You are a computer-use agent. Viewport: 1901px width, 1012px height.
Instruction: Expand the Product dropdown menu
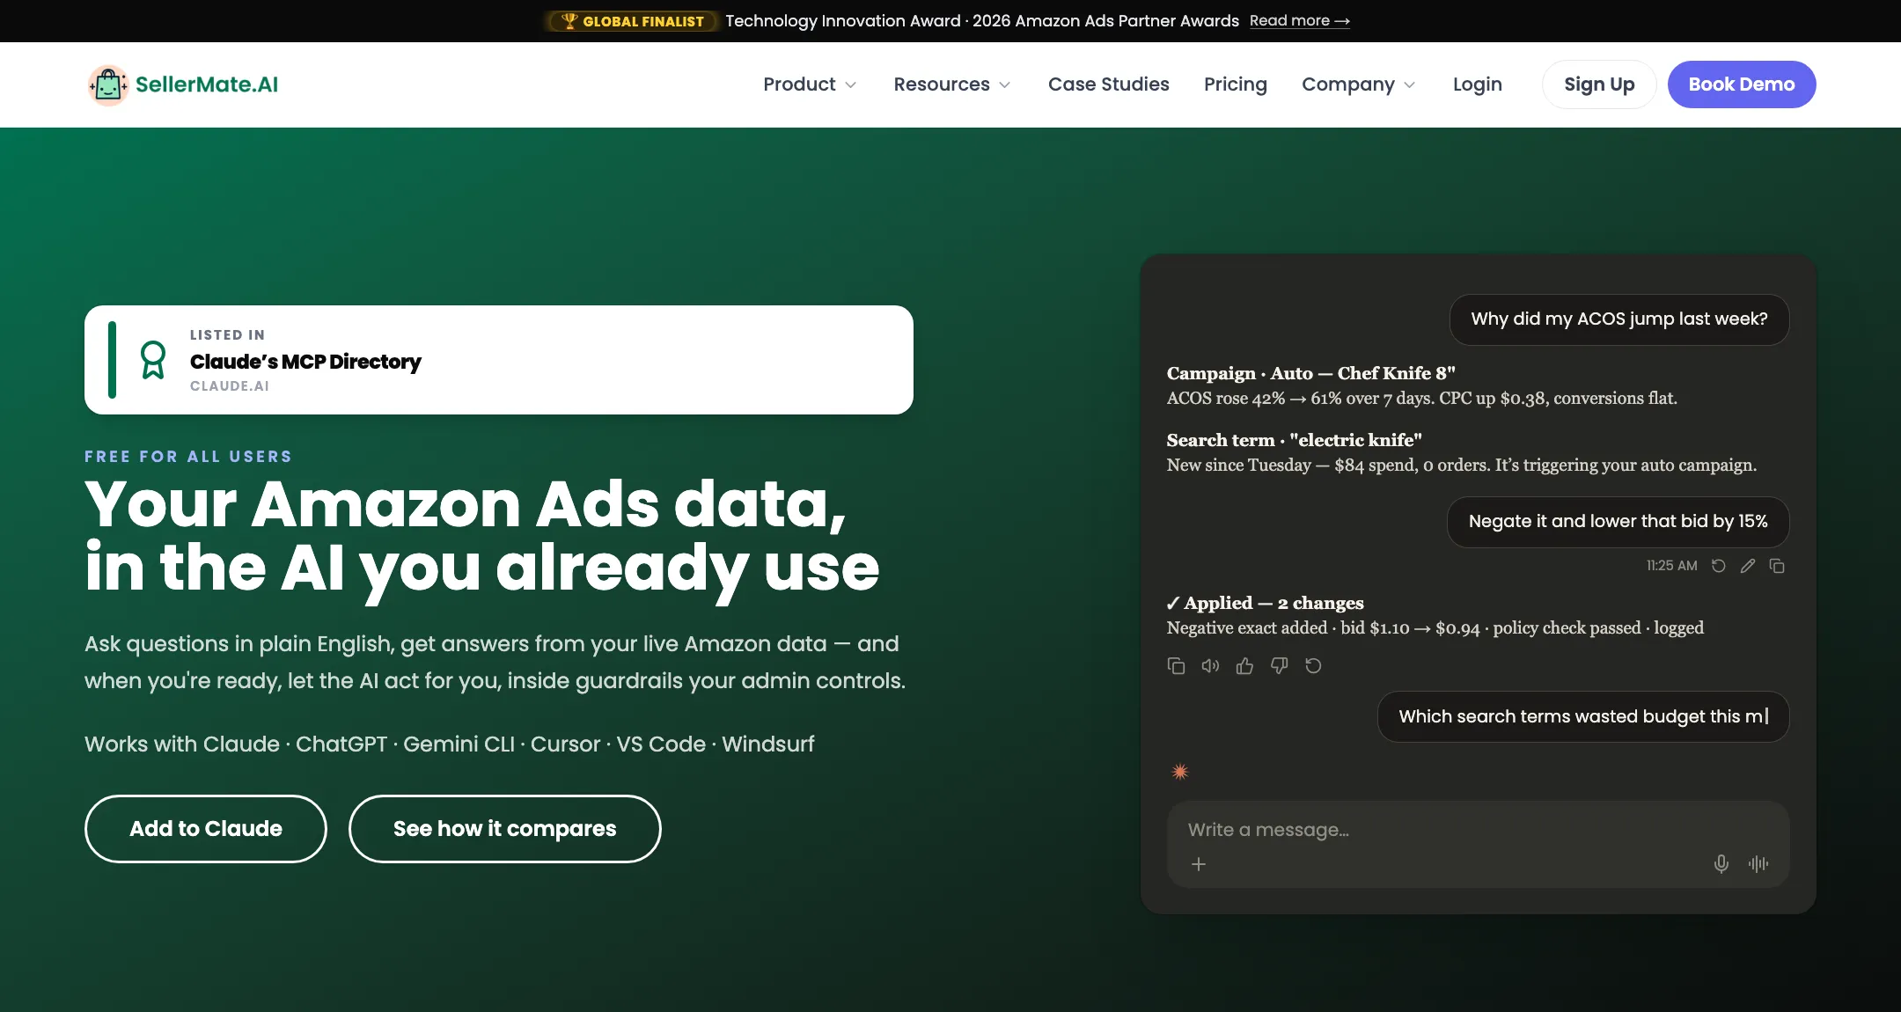[x=810, y=84]
